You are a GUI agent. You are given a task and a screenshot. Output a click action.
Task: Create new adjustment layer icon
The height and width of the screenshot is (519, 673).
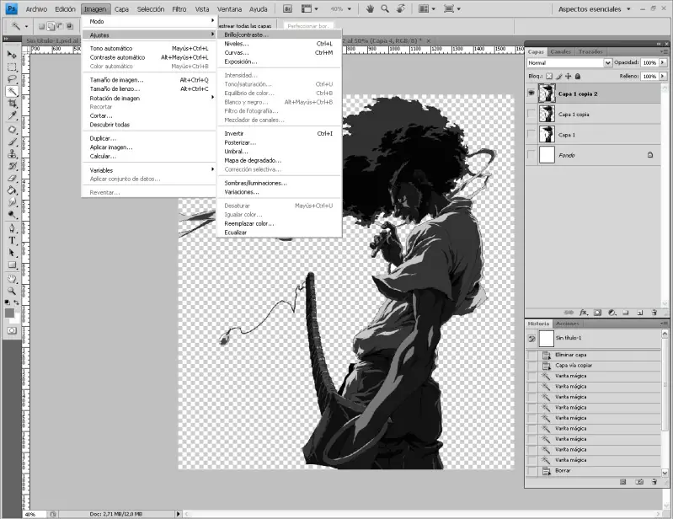point(612,313)
